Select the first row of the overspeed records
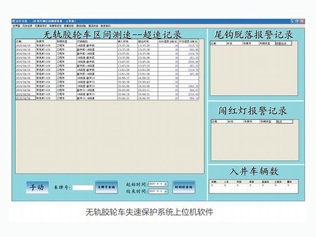The image size is (316, 237). (x=107, y=45)
